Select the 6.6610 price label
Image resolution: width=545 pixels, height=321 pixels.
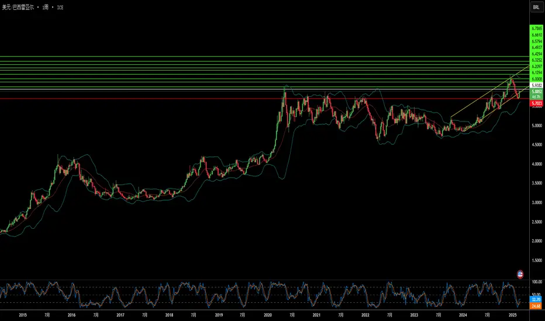(x=537, y=35)
